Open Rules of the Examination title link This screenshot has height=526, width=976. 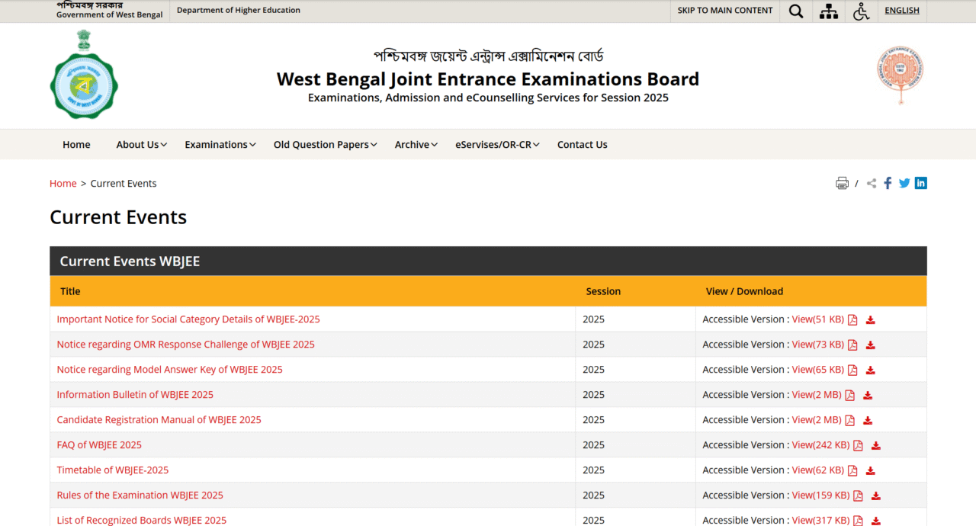[140, 496]
